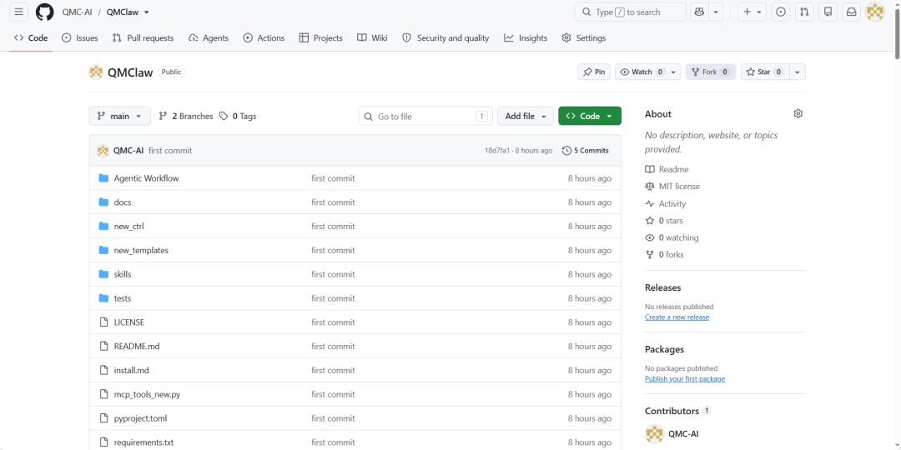Open the Wiki tab
Screen dimensions: 901x450
(372, 37)
